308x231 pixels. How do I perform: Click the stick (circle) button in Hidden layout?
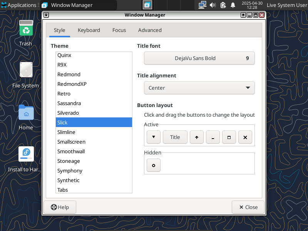(153, 165)
